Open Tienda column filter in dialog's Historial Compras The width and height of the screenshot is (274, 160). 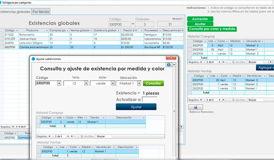coord(104,118)
